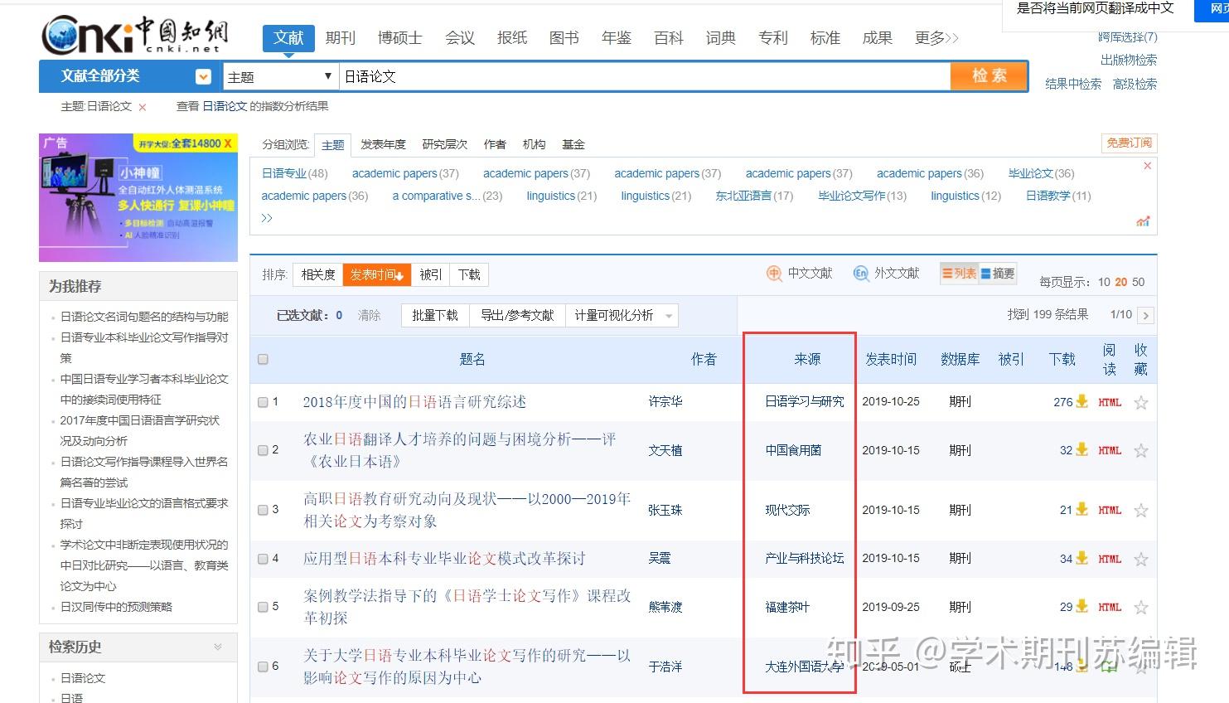The image size is (1229, 703).
Task: Collapse the 检索历史 panel
Action: pyautogui.click(x=218, y=647)
